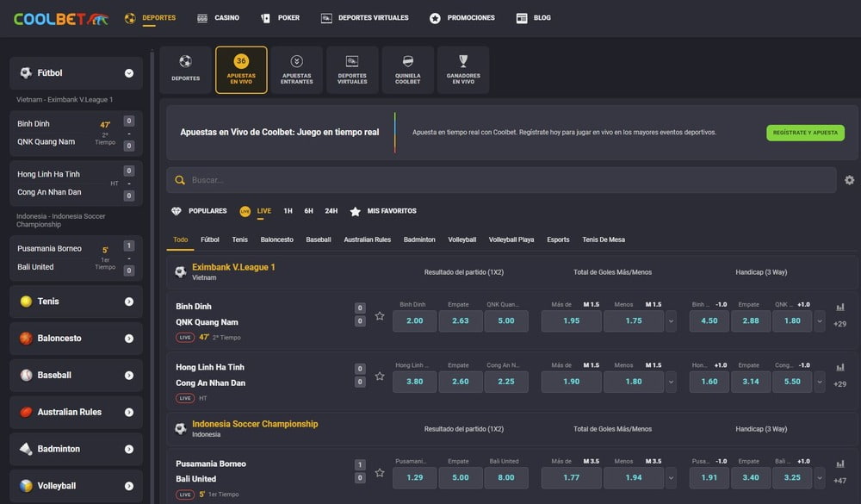Expand the Australian Rules sidebar section

pyautogui.click(x=129, y=412)
